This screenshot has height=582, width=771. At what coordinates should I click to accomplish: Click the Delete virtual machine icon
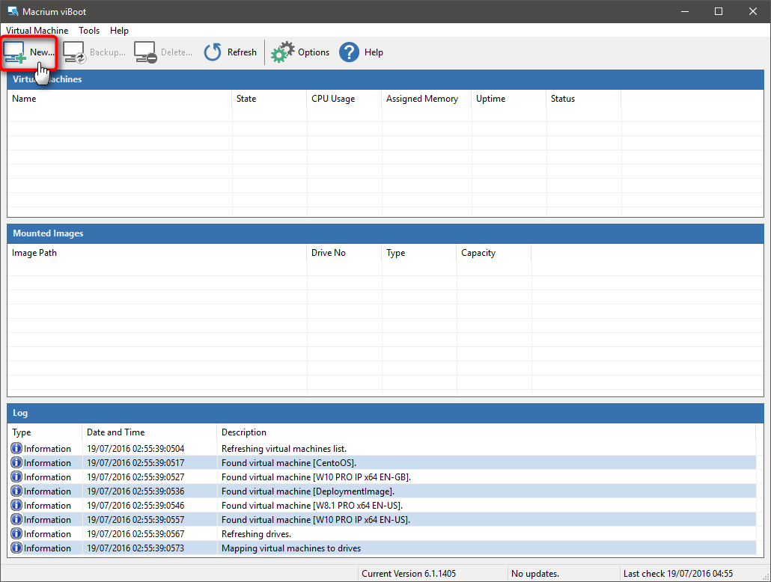[145, 52]
